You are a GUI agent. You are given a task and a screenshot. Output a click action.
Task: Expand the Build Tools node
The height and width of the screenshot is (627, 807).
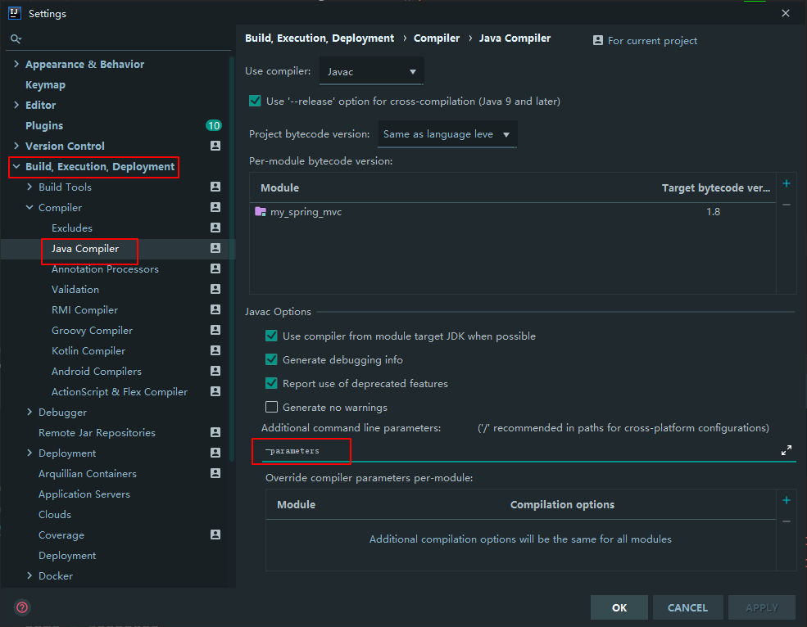pyautogui.click(x=29, y=187)
